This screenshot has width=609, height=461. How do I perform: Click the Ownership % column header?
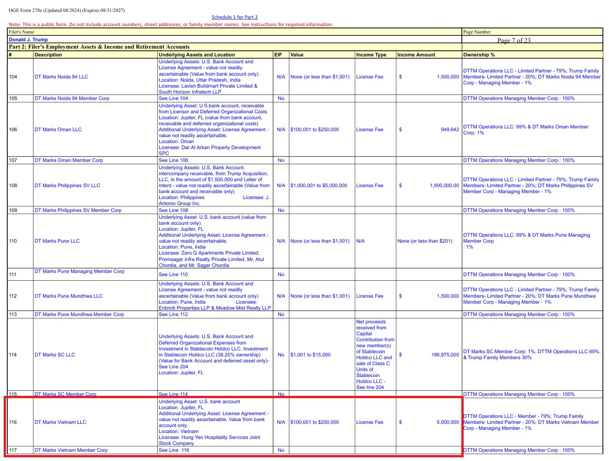point(479,55)
